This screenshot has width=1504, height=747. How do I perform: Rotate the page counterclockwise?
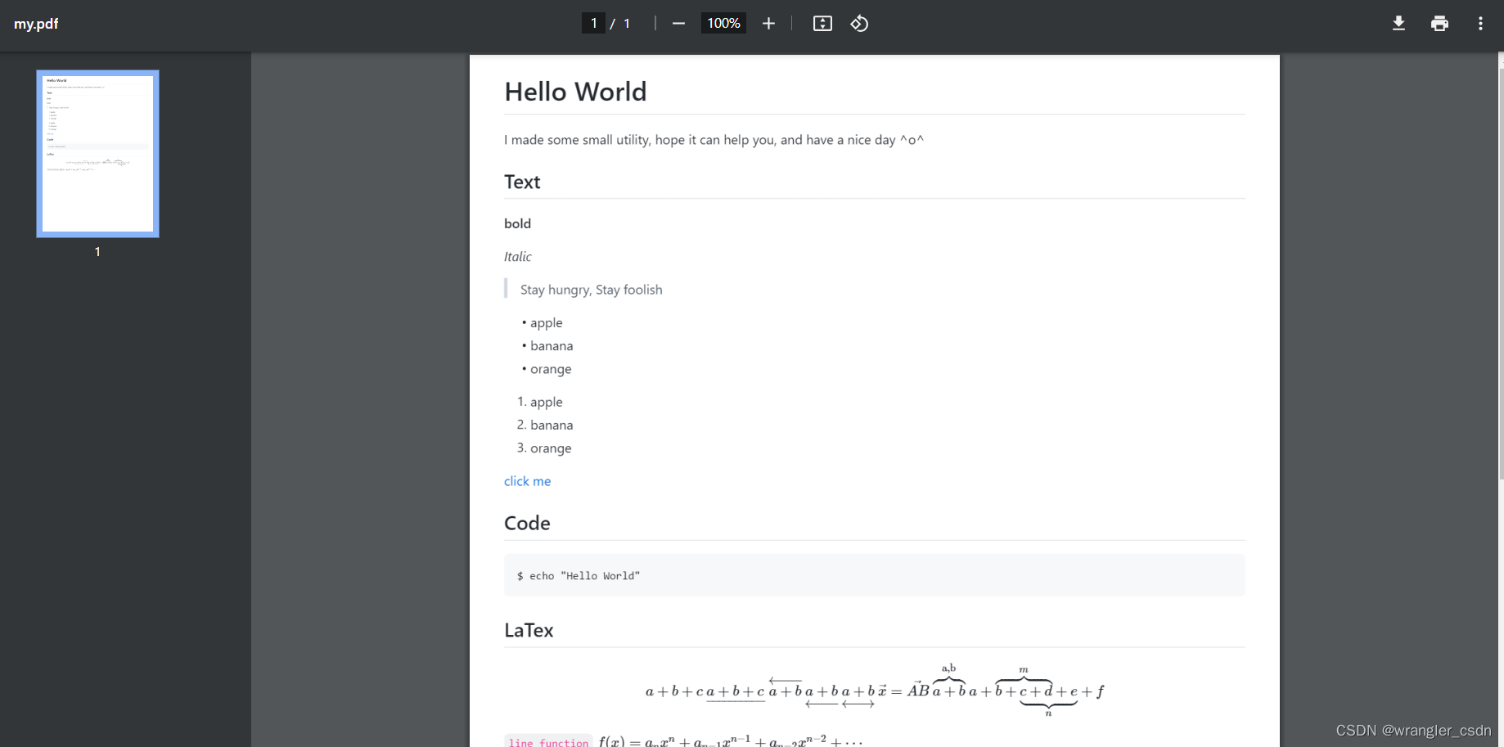click(x=859, y=24)
